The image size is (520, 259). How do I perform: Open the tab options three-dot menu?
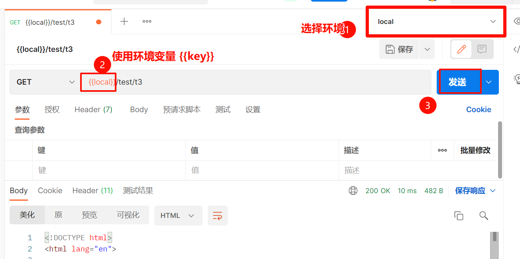[147, 22]
